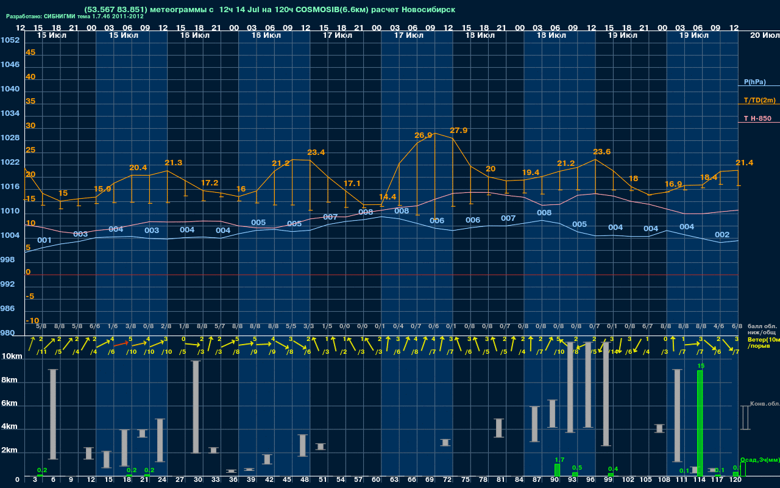Click the 'Ветер(10м)' wind legend label

(x=764, y=339)
